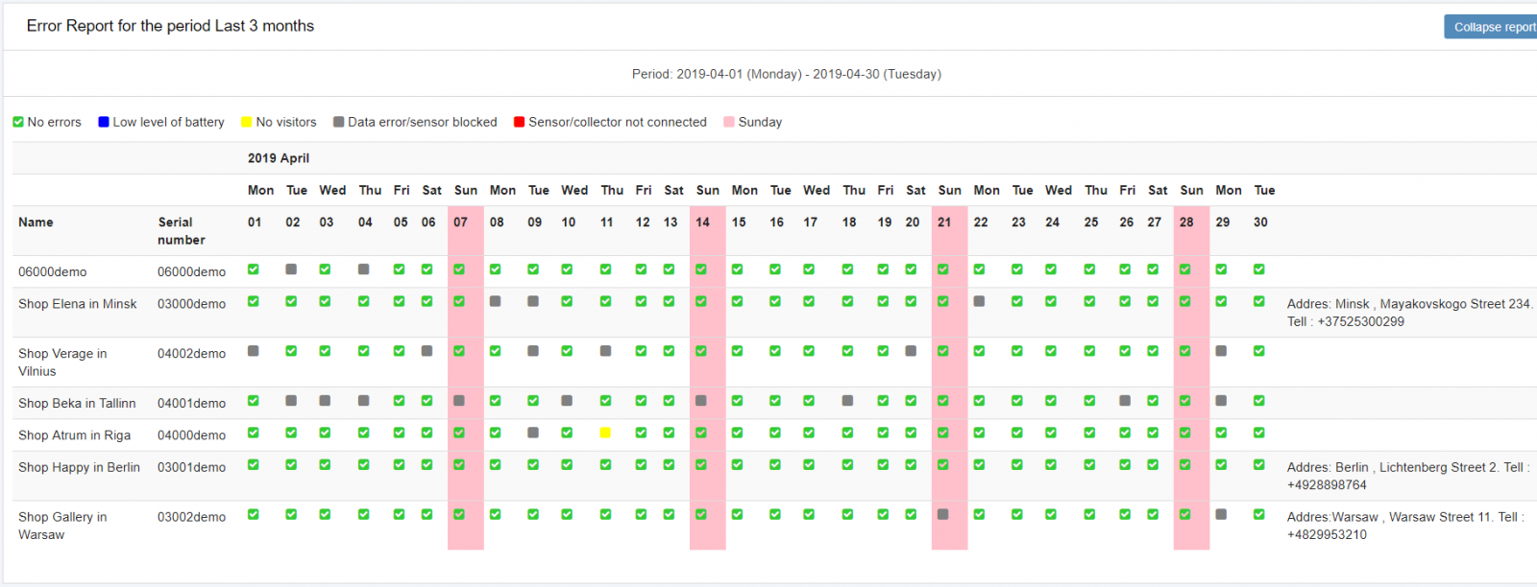Click the '2019 April' month header
1537x587 pixels.
pyautogui.click(x=279, y=158)
